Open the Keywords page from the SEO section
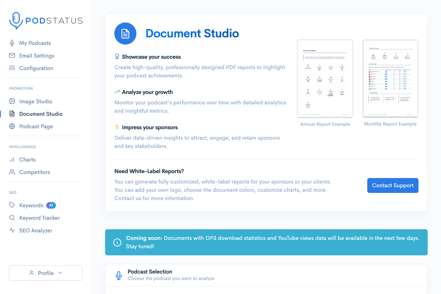This screenshot has height=294, width=441. pos(31,205)
